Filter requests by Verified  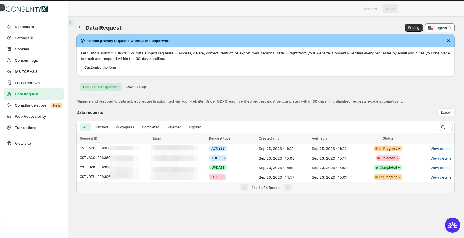[101, 127]
